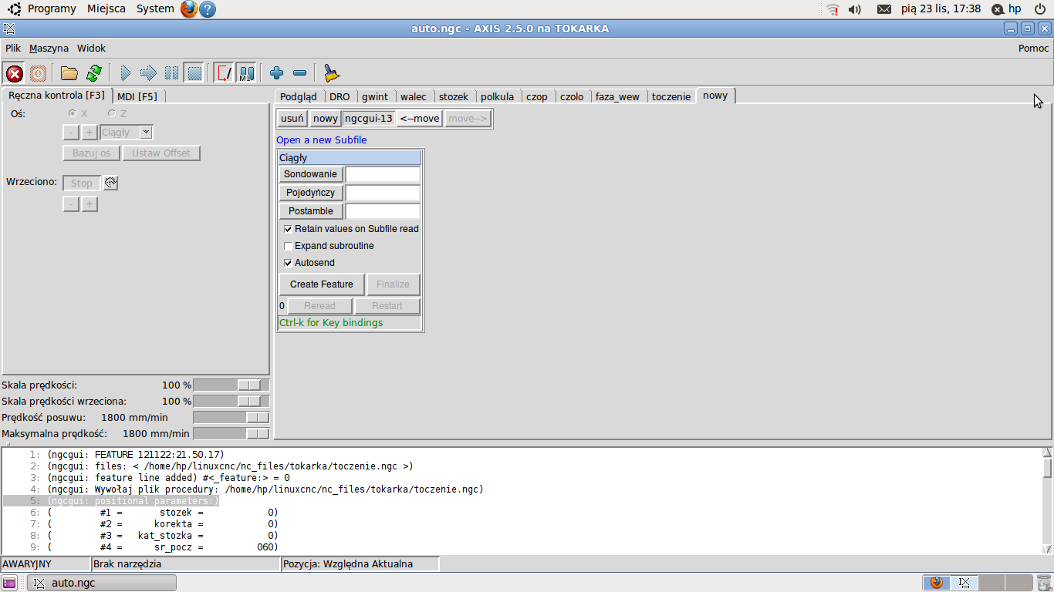The width and height of the screenshot is (1054, 592).
Task: Click the <--move button
Action: pos(419,118)
